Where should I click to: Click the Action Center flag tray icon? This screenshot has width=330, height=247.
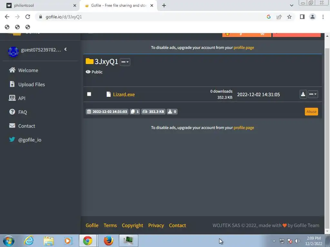[290, 241]
